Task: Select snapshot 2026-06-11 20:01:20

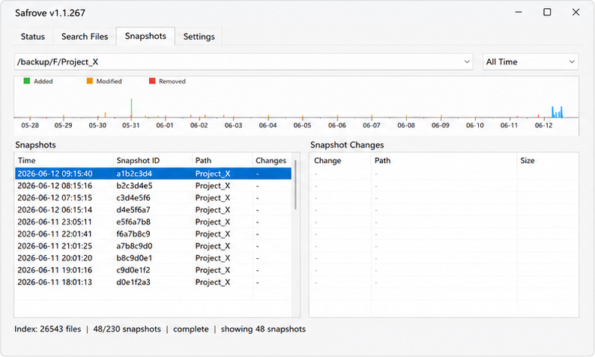Action: click(x=154, y=258)
